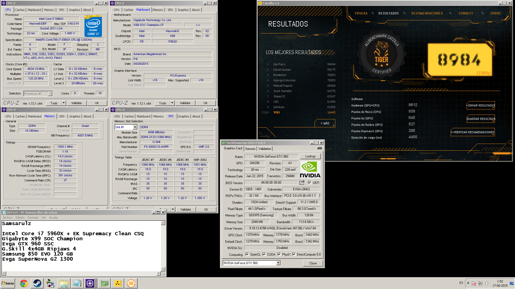Click GUARDAR RESULTADO button in Catzilla
Screen dimensions: 515x289
[481, 119]
